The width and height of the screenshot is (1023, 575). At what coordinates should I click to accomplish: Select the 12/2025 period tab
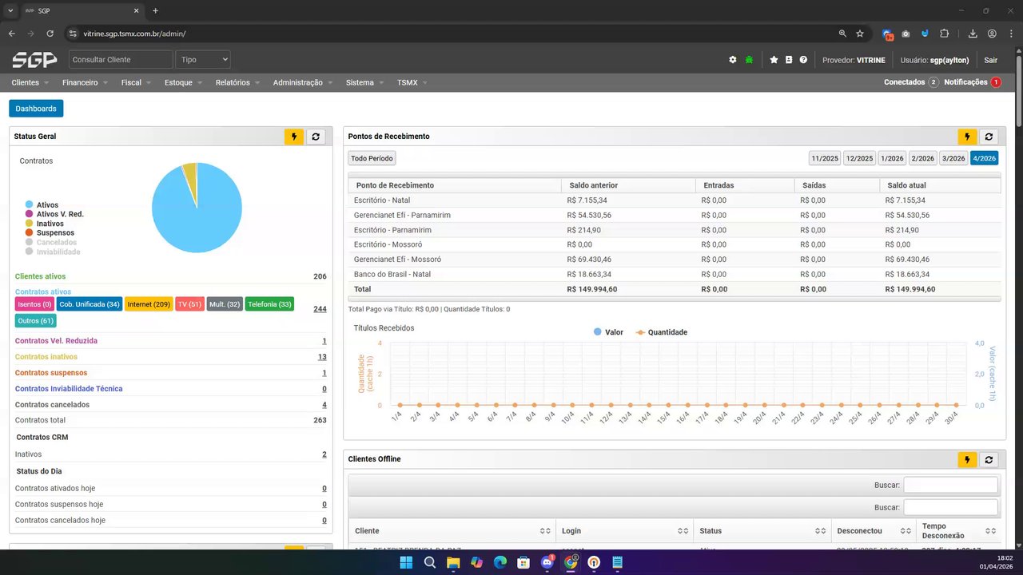coord(859,158)
